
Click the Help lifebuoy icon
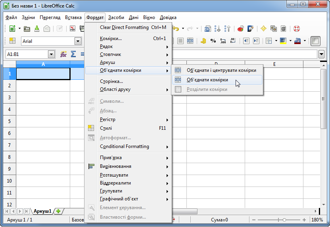(x=297, y=29)
